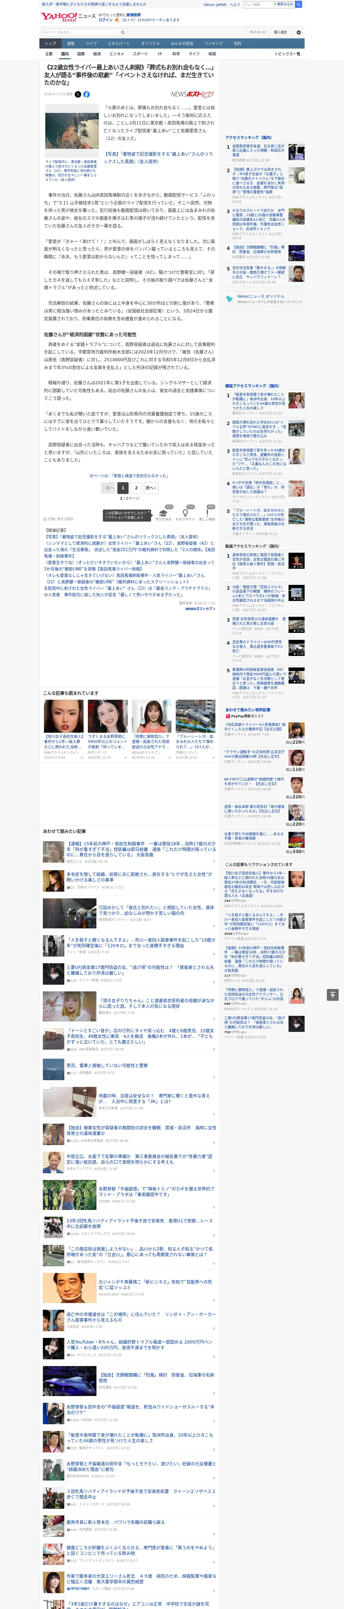Click the ヘルプ link in header
The width and height of the screenshot is (344, 1609).
(x=235, y=4)
